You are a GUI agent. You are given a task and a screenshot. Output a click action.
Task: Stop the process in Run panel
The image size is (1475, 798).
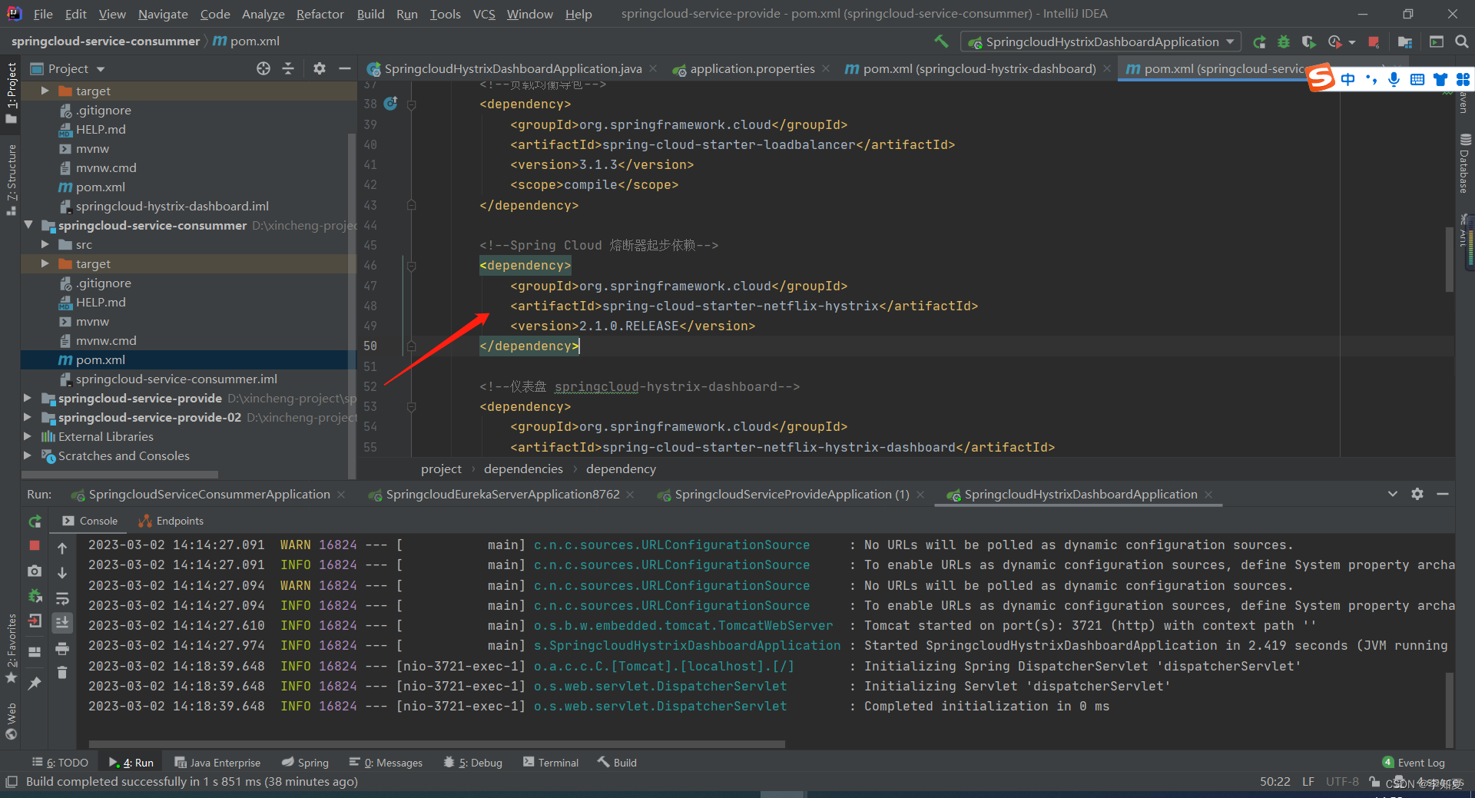click(x=35, y=545)
